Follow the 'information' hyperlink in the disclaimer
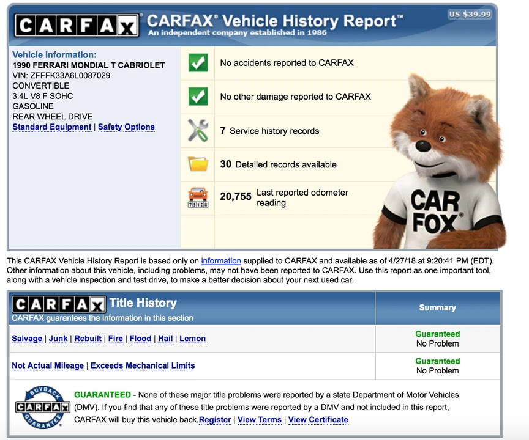 [221, 261]
